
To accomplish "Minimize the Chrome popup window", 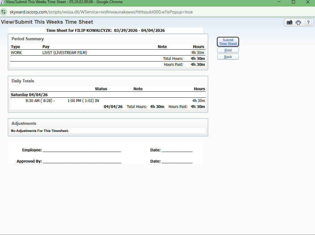I will point(279,2).
